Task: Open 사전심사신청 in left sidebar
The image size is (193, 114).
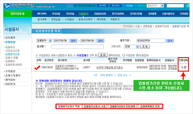Action: point(12,51)
